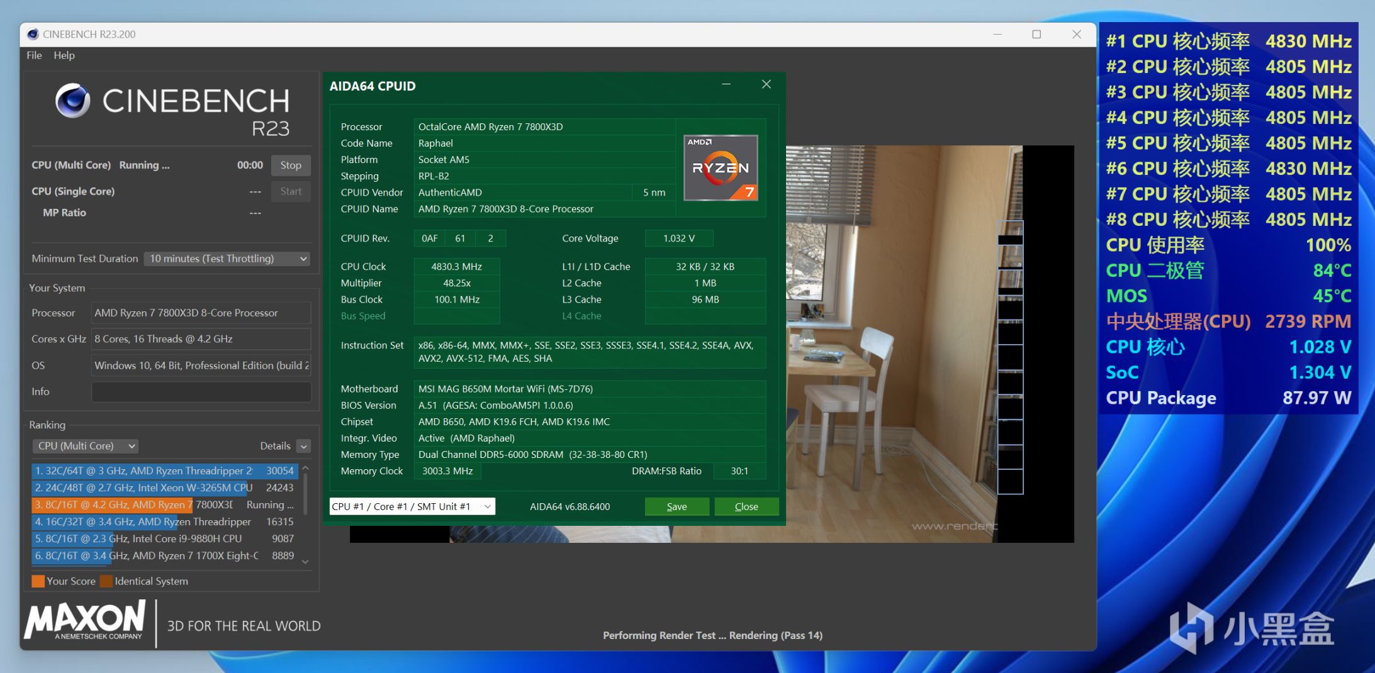
Task: Click the Cores x GHz field
Action: (201, 339)
